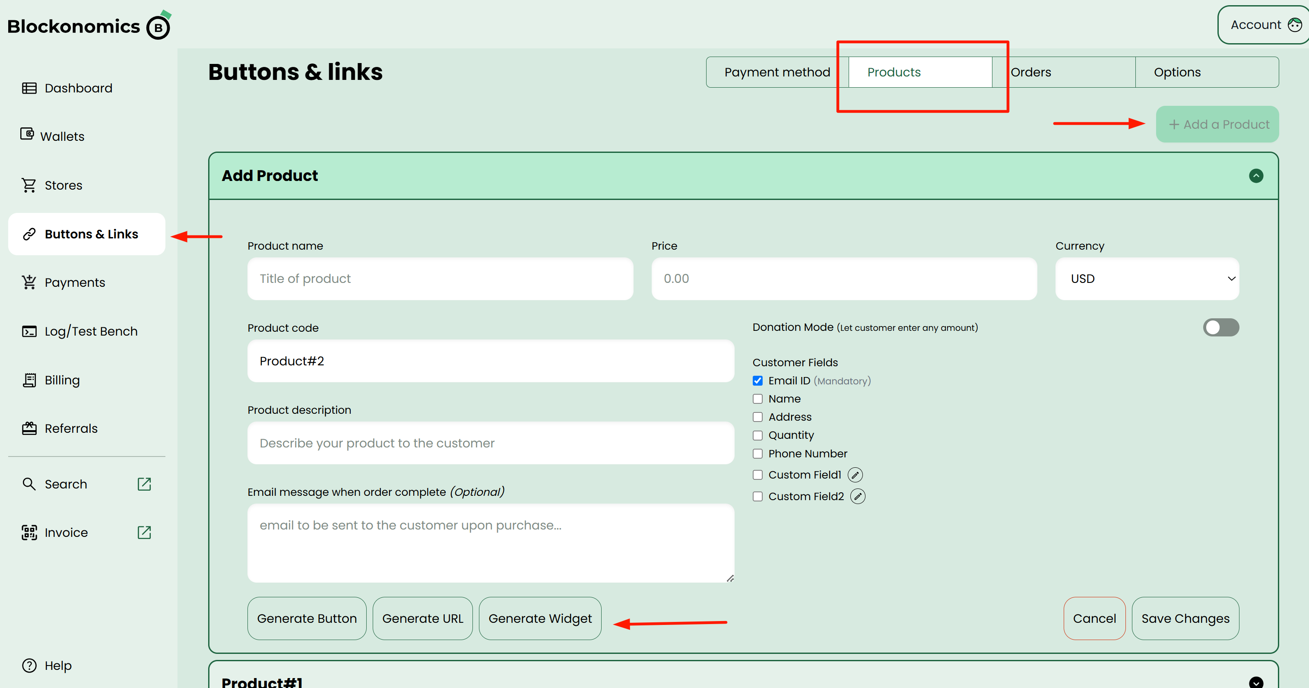Collapse the Add Product panel
This screenshot has height=688, width=1309.
(1255, 176)
